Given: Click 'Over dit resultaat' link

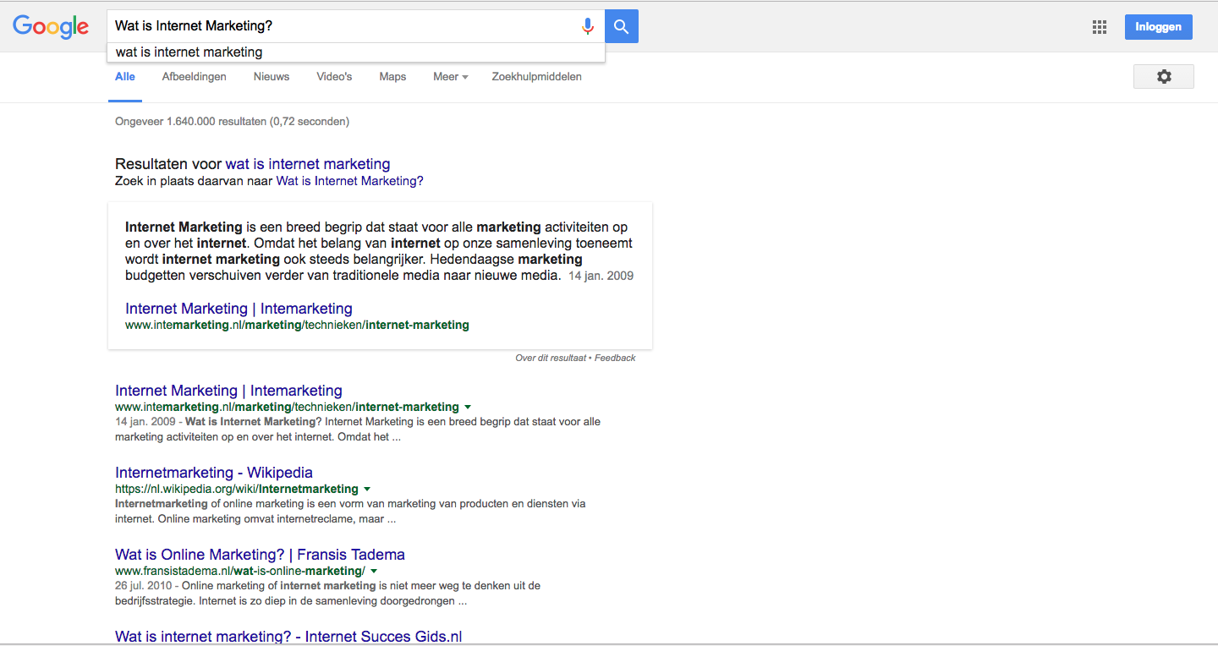Looking at the screenshot, I should (x=551, y=359).
